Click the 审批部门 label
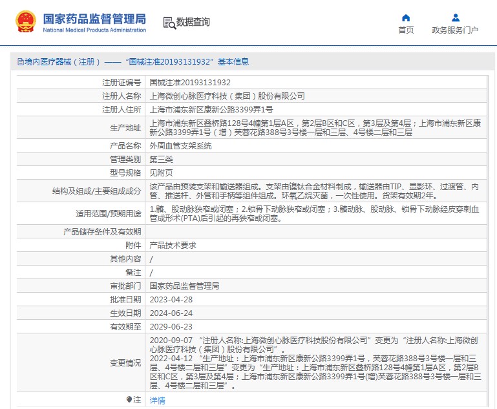This screenshot has height=409, width=497. click(x=125, y=287)
